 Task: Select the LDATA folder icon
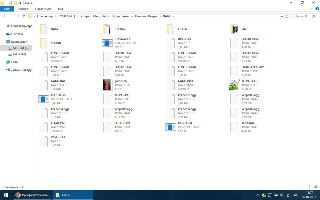[170, 29]
